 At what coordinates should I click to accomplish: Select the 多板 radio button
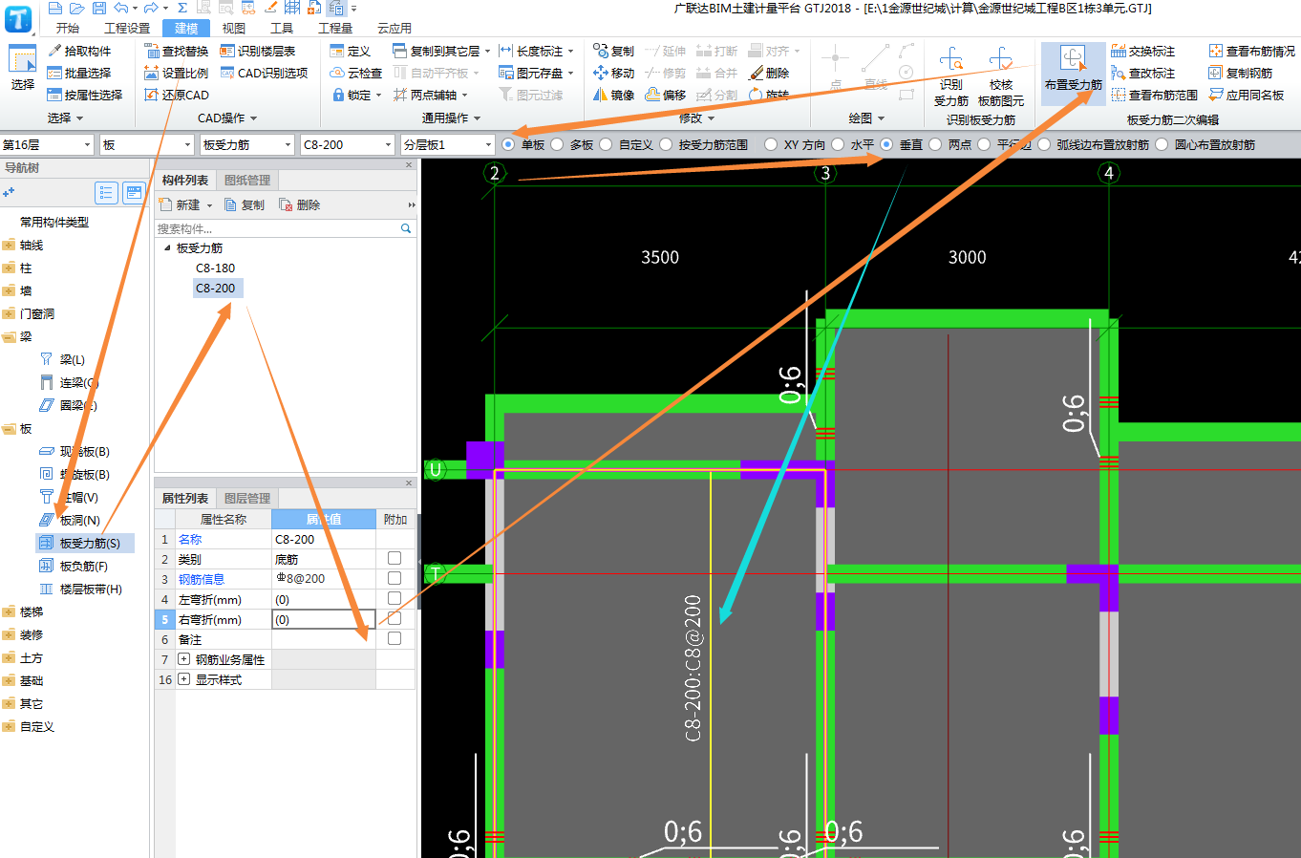(557, 144)
